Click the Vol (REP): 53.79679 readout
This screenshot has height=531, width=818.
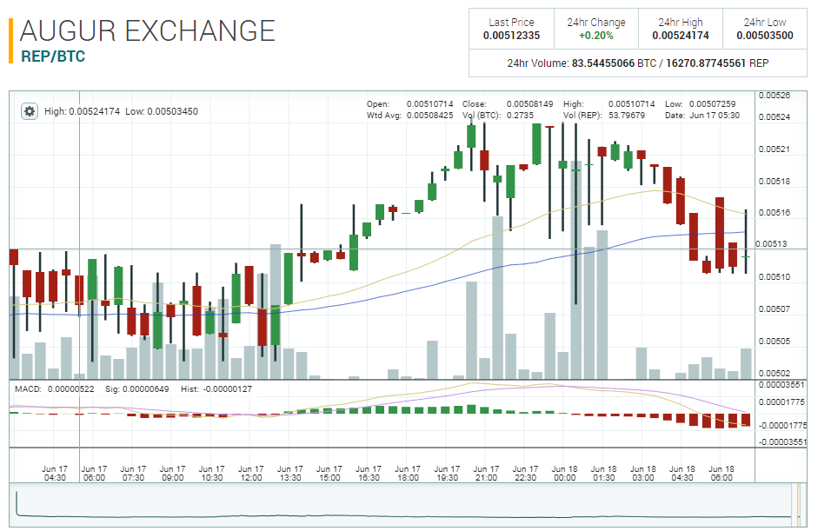pyautogui.click(x=604, y=116)
